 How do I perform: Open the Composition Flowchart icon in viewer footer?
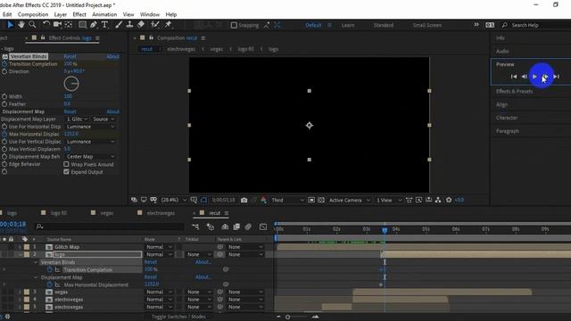point(438,200)
